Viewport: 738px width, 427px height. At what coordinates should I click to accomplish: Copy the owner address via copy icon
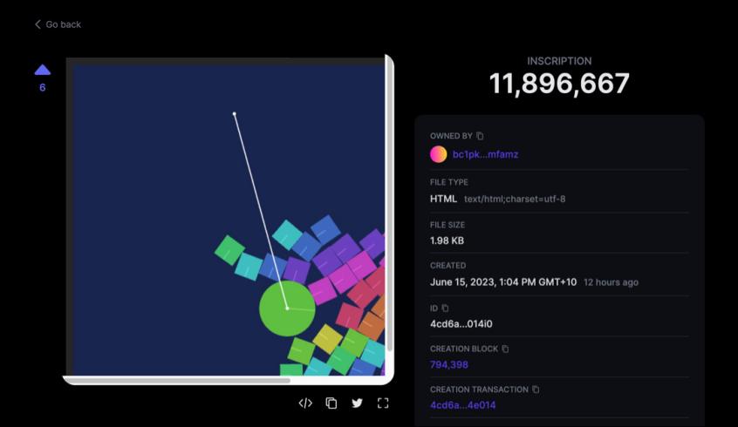click(x=480, y=136)
